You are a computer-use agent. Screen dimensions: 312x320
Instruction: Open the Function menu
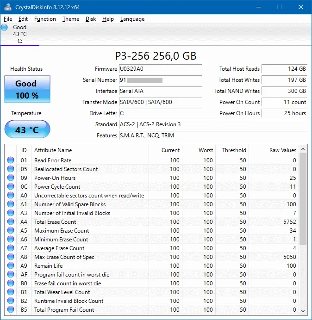45,19
